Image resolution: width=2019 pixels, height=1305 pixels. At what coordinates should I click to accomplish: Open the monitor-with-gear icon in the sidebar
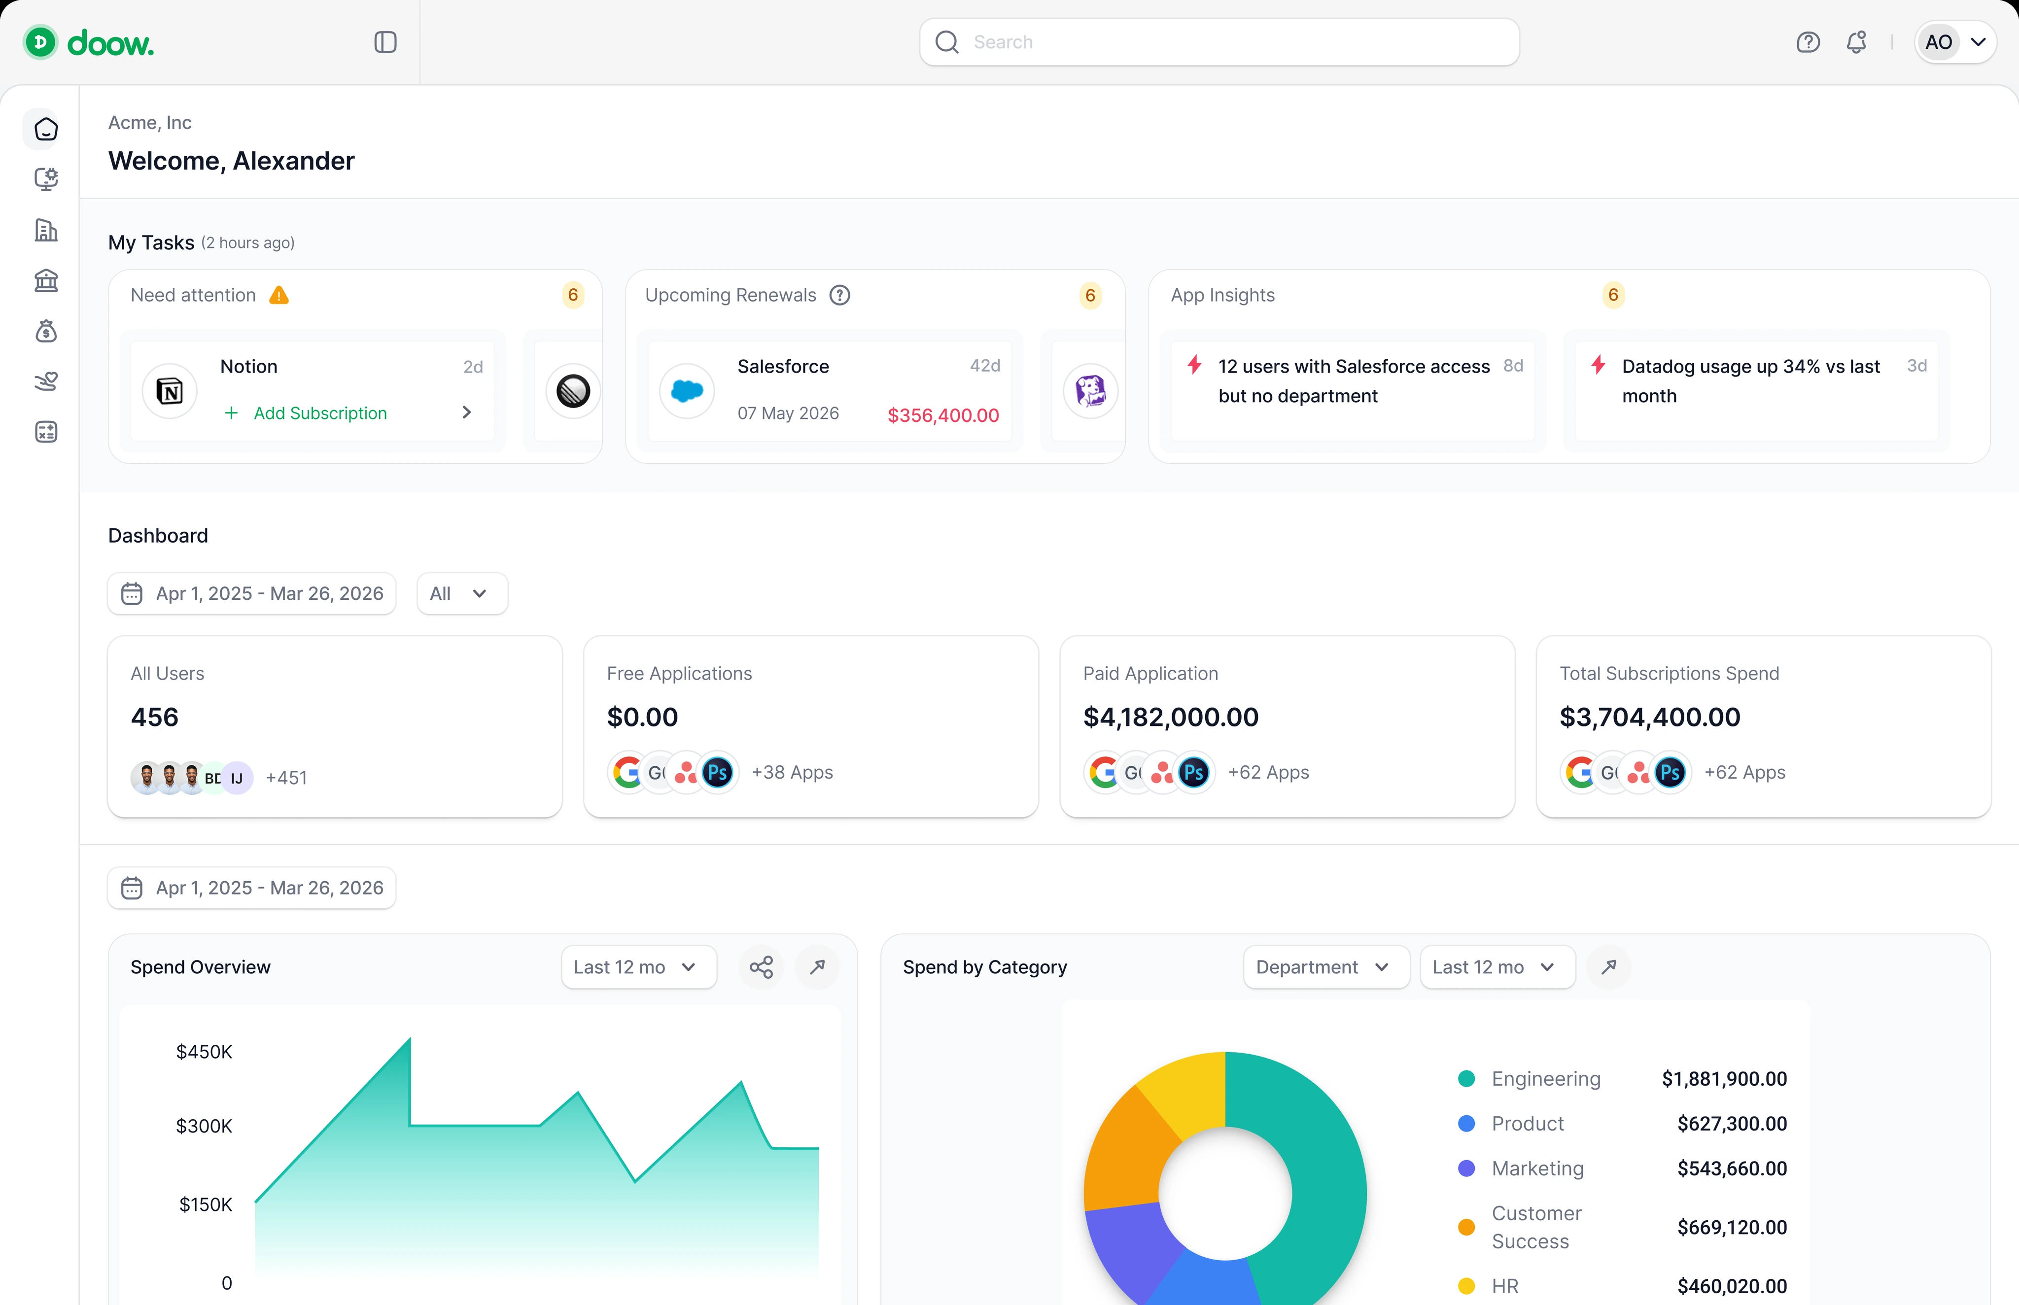pos(46,180)
